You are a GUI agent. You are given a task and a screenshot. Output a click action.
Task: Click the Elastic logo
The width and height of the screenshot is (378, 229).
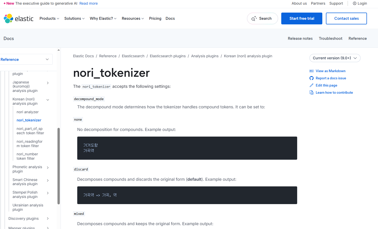coord(18,18)
